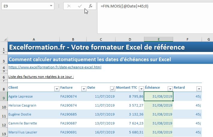Open the excelformation.fr date-echeance hyperlink

(x=55, y=67)
